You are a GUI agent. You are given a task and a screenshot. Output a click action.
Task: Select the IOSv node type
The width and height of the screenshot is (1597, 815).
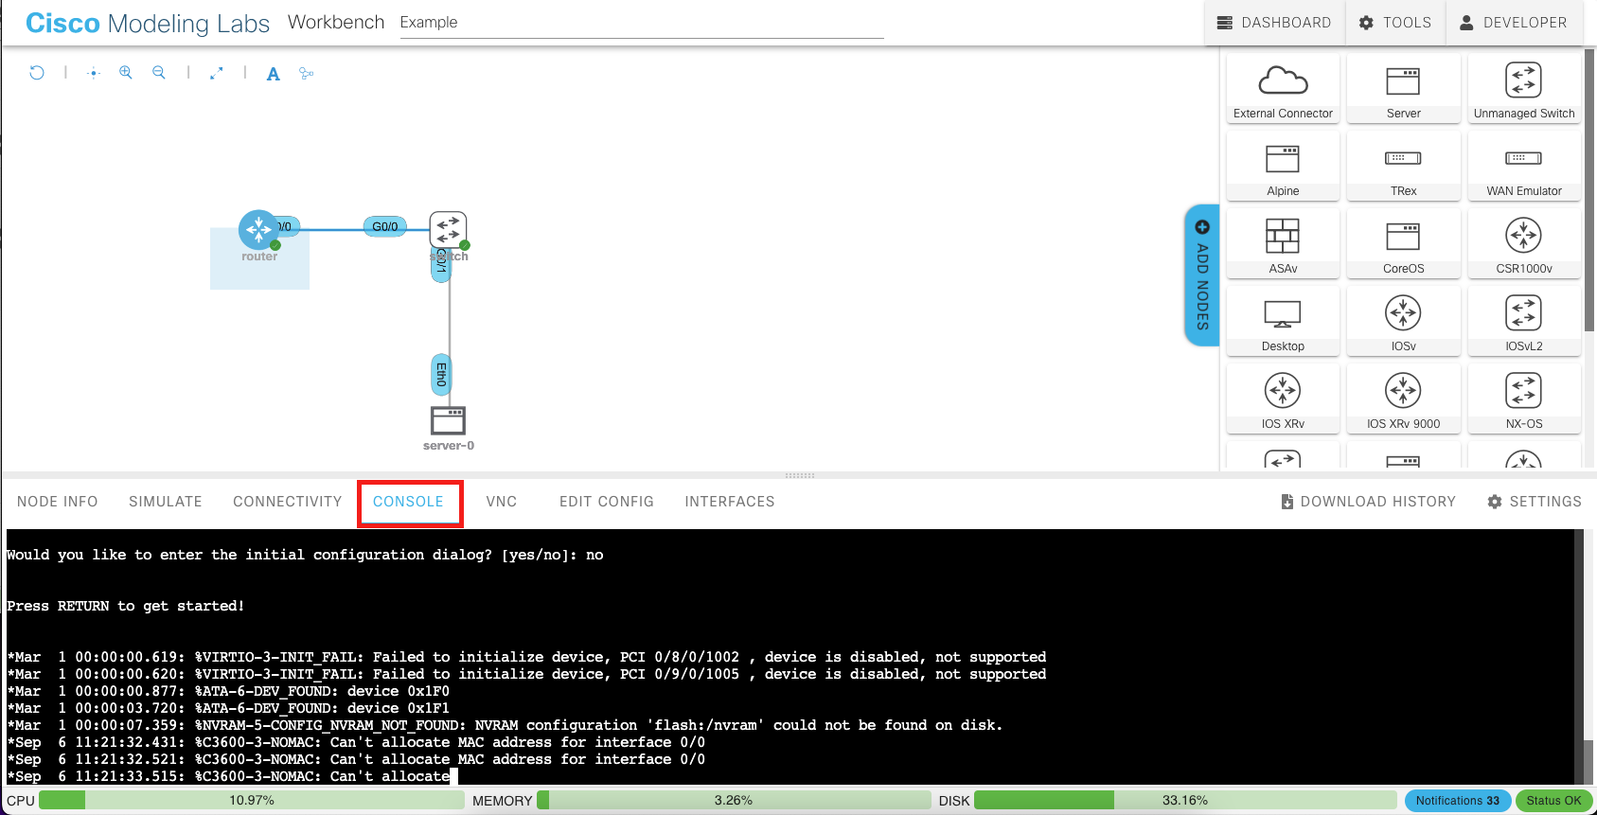[x=1403, y=323]
